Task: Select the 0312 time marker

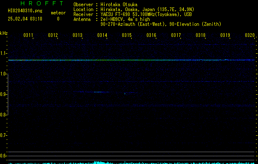Action: 53,35
